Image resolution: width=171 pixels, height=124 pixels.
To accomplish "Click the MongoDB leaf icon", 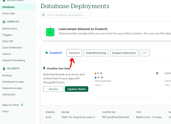I will (44, 68).
